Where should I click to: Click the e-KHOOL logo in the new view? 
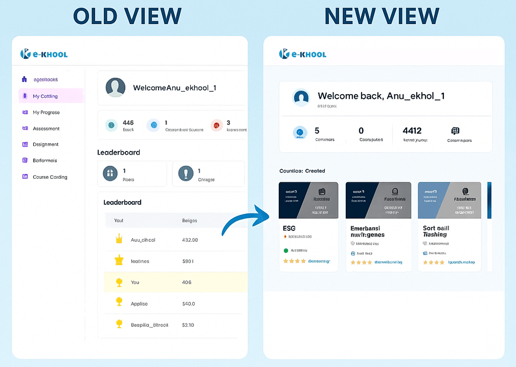pyautogui.click(x=302, y=54)
